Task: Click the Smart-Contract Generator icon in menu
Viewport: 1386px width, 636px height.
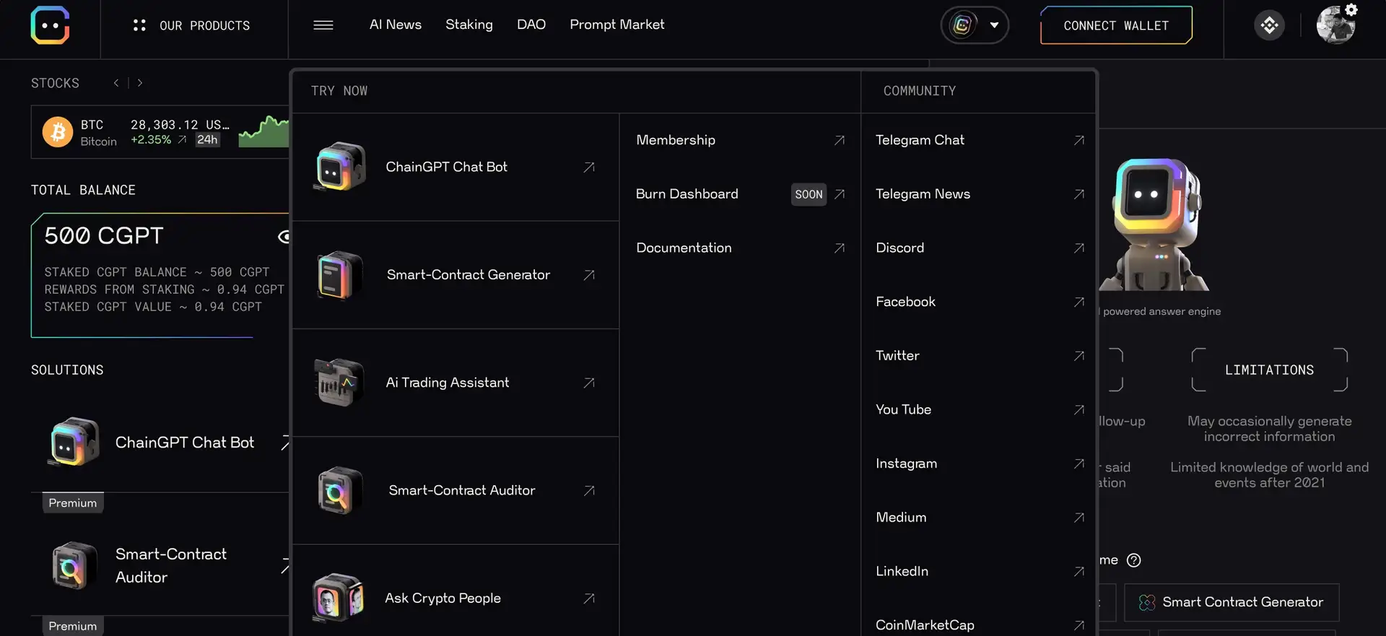Action: coord(340,275)
